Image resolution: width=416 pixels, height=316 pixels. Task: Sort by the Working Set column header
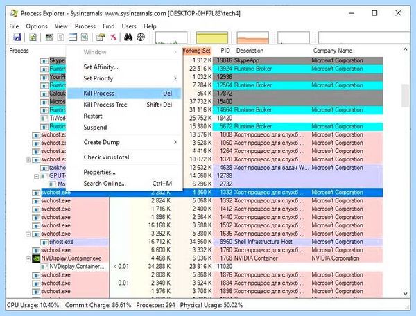coord(198,51)
